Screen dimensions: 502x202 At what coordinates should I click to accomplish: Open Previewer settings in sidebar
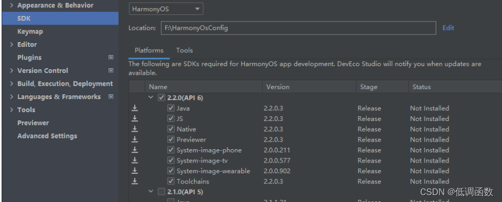coord(33,123)
